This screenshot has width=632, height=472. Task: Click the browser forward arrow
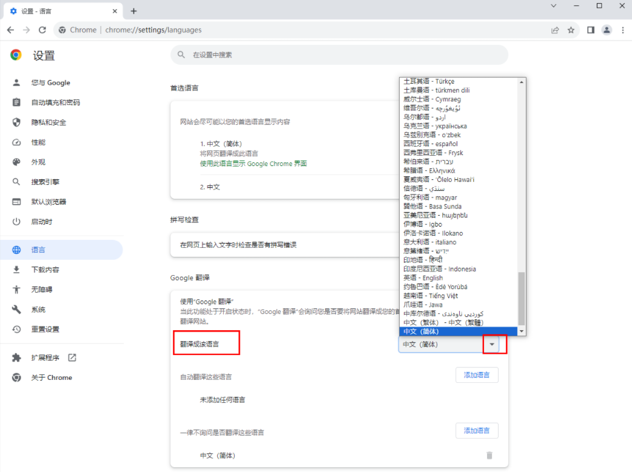click(26, 30)
